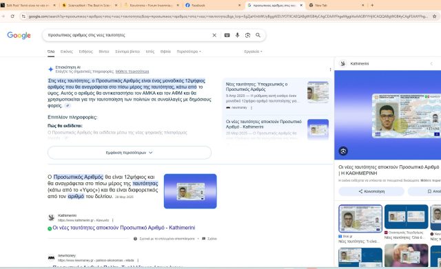Open the Νέες ταυτότητες: Υποχρεωτικός source card
This screenshot has width=441, height=269.
click(277, 96)
